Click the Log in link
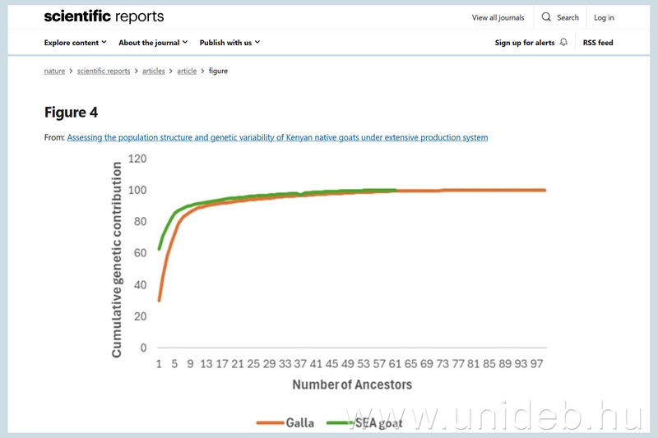Screen dimensions: 658x438 click(x=604, y=17)
